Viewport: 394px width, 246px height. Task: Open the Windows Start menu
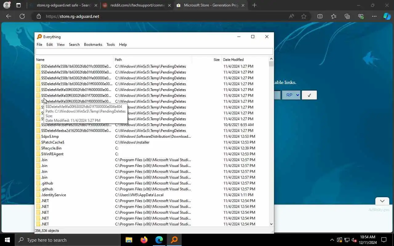[x=7, y=240]
